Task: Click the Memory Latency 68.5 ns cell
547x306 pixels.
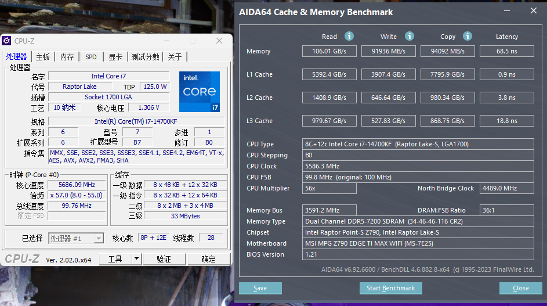Action: (507, 51)
